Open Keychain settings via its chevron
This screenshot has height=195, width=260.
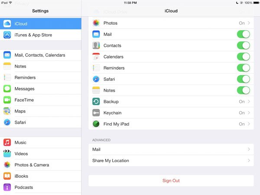click(x=249, y=113)
